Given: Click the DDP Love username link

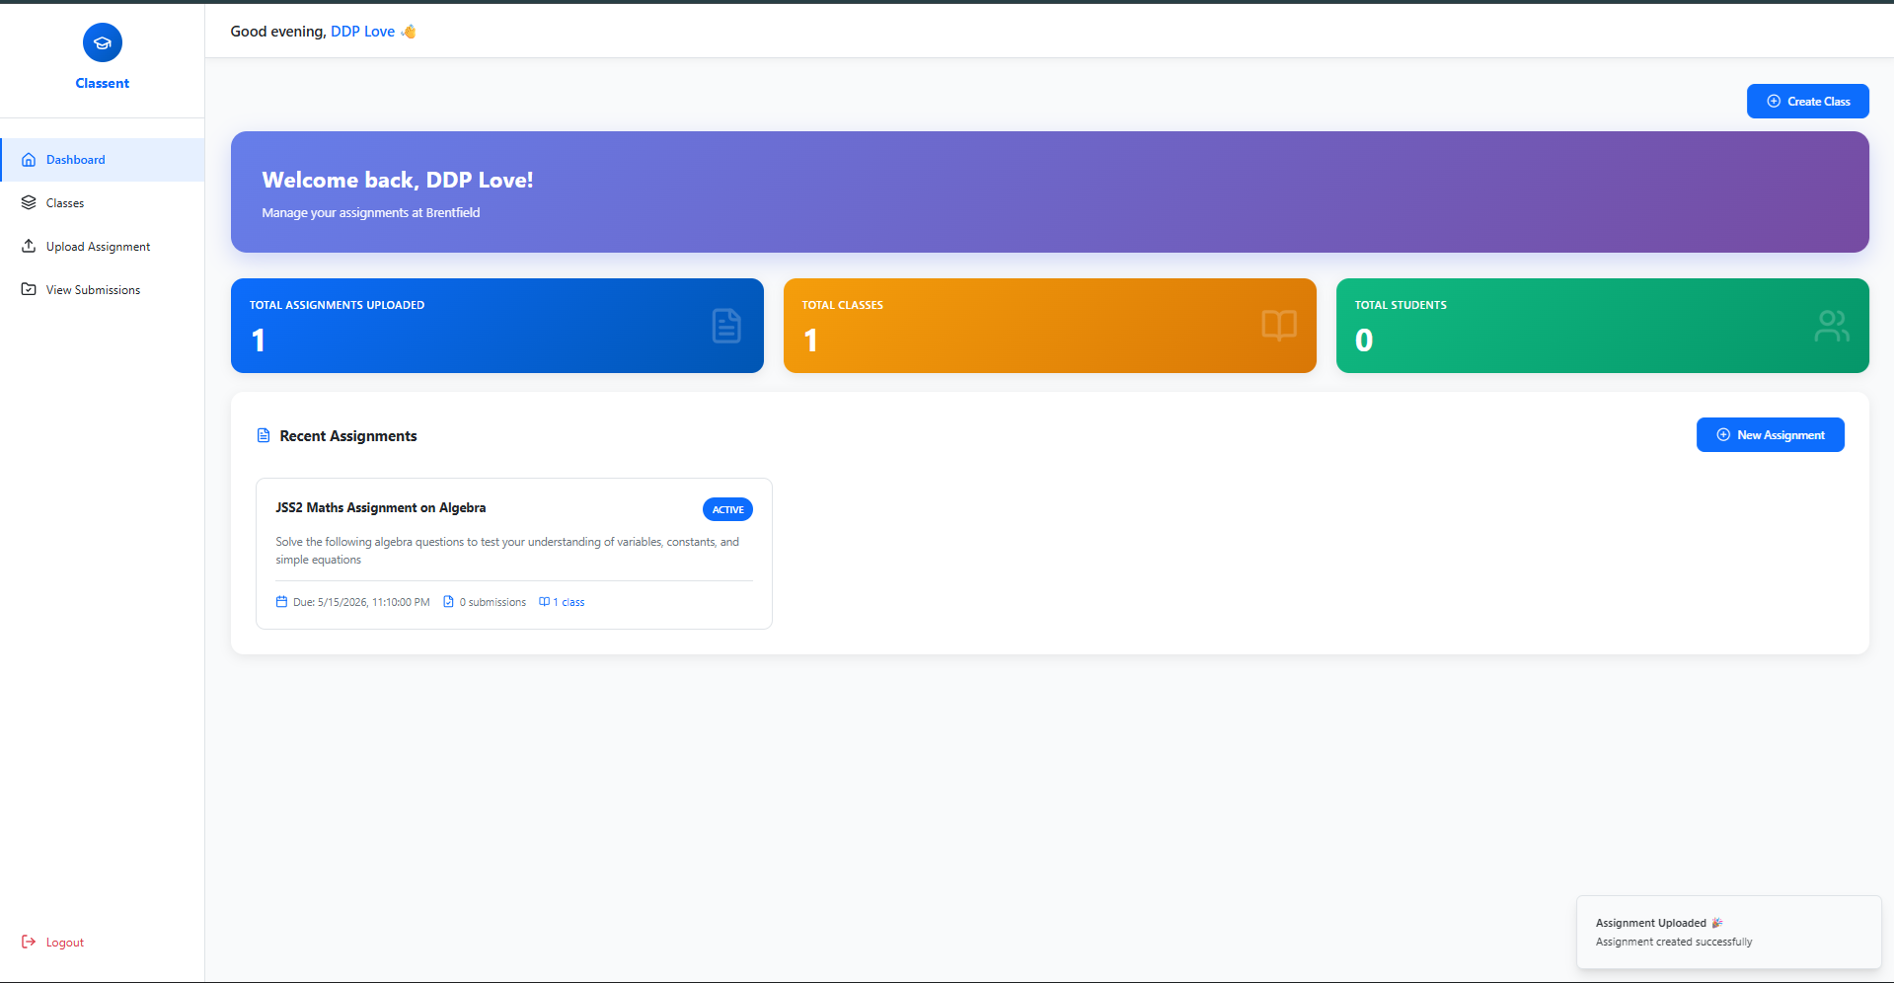Looking at the screenshot, I should [362, 32].
